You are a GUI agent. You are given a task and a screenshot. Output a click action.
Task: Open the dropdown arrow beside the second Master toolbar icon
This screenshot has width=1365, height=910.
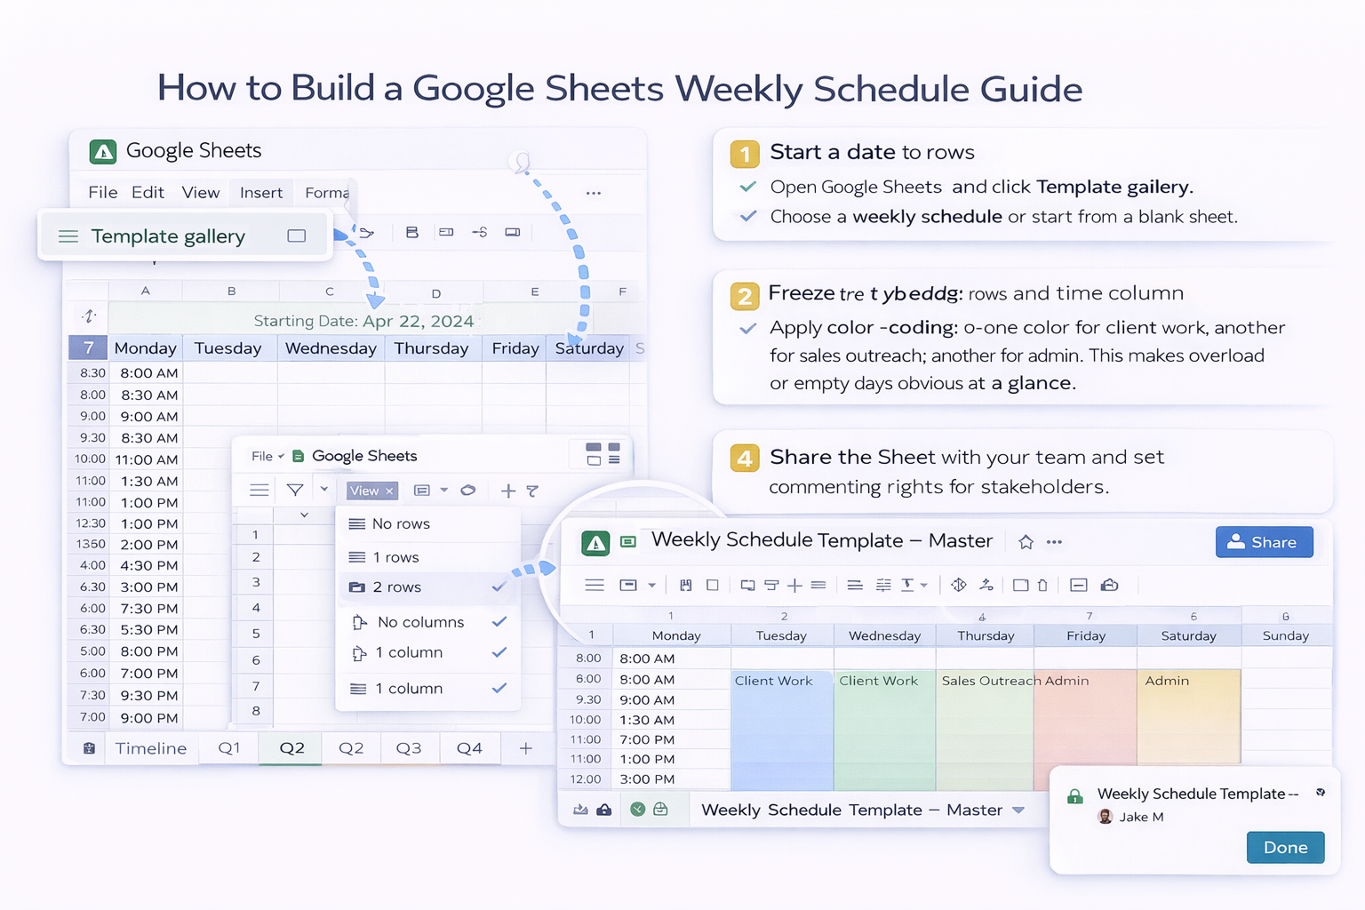[x=652, y=585]
